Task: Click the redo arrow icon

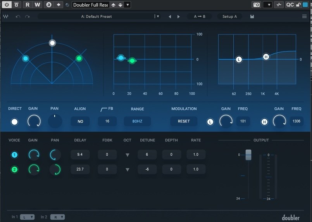Action: pos(27,17)
